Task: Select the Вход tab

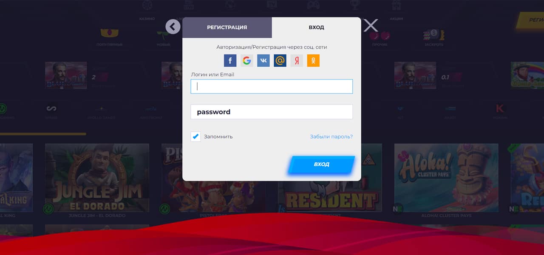Action: (x=316, y=27)
